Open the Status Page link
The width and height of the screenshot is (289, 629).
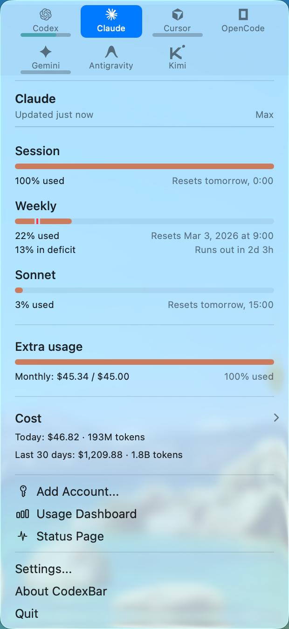(70, 536)
